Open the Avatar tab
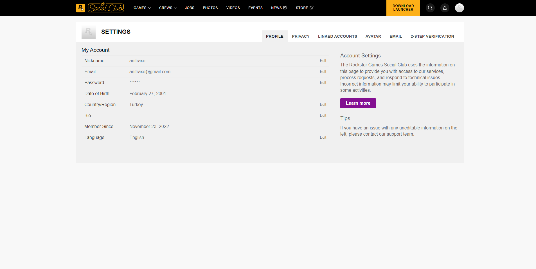 pos(373,36)
